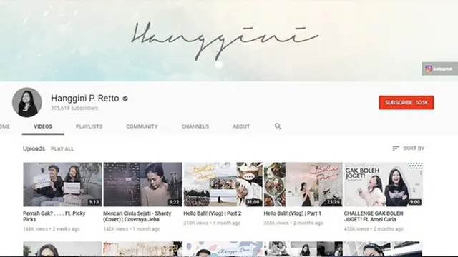Click the title 'Hello Bali! (Vlog) | Part 2'
458x257 pixels.
(213, 213)
